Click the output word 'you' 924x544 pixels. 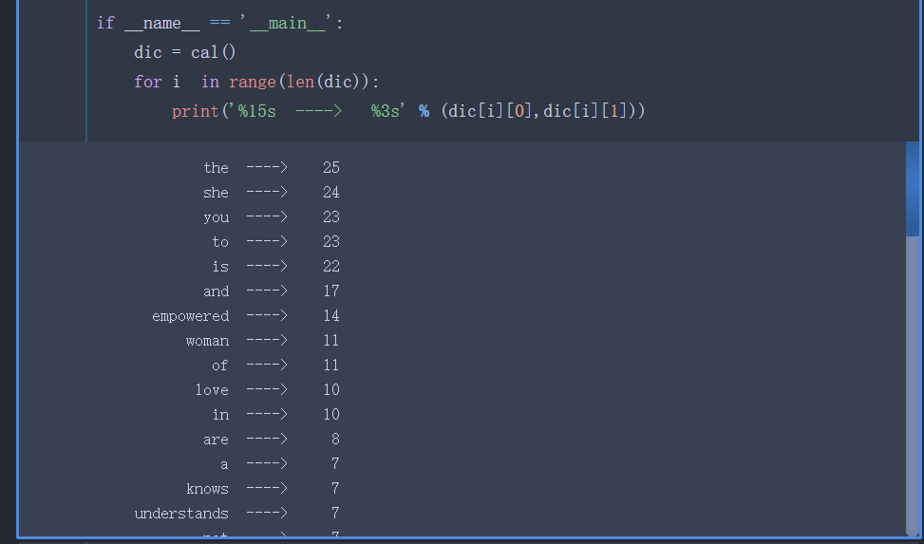click(x=216, y=217)
